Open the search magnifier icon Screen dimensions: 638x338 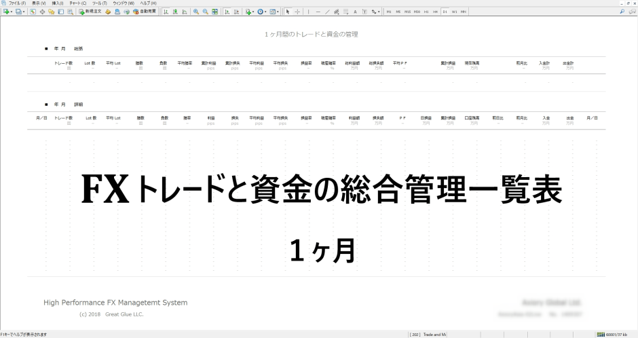coord(622,12)
